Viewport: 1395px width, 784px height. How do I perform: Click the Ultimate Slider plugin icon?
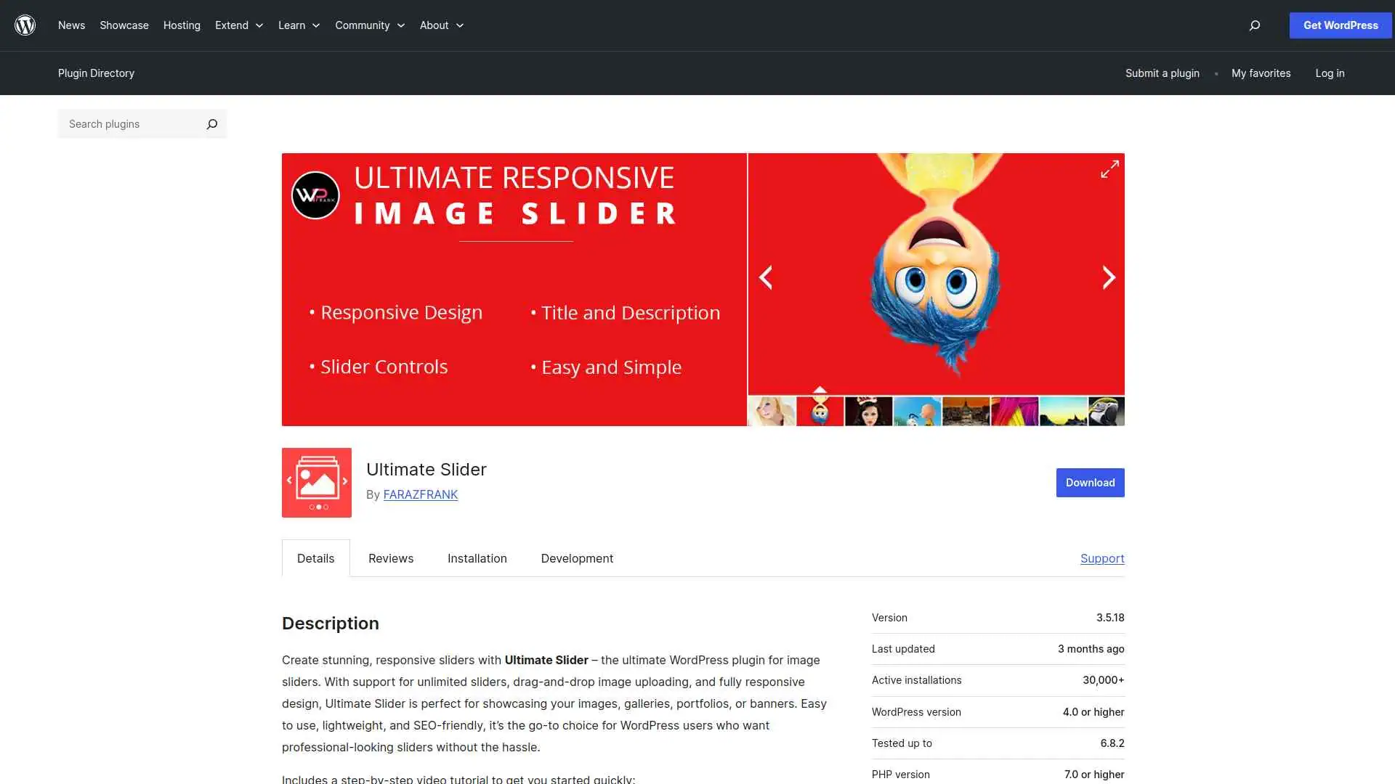tap(316, 482)
